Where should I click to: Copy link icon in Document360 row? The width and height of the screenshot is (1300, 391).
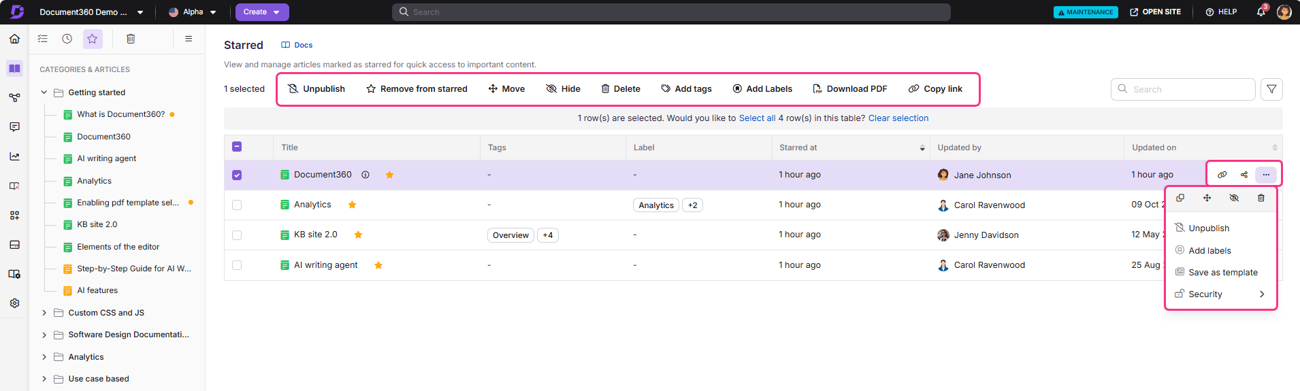click(1222, 175)
